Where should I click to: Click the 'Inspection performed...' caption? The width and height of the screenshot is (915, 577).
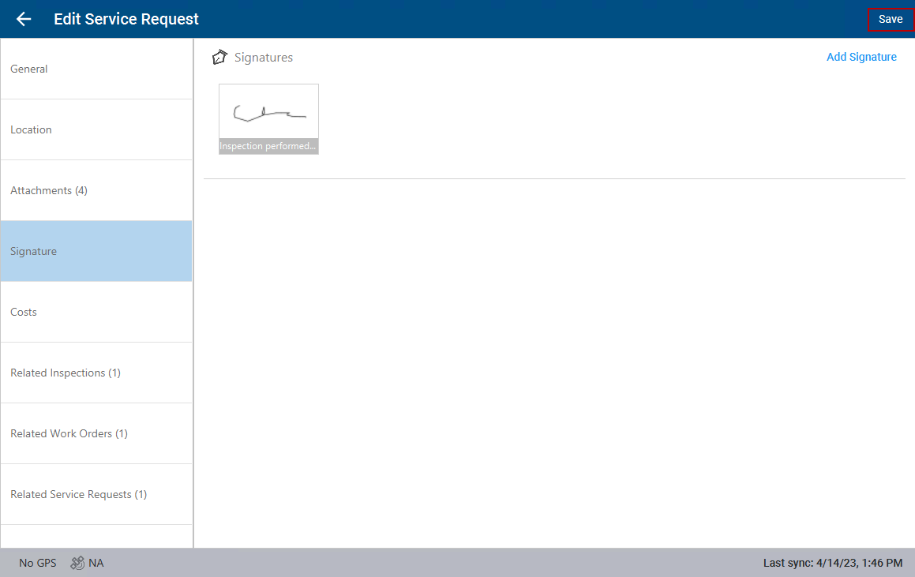(268, 146)
